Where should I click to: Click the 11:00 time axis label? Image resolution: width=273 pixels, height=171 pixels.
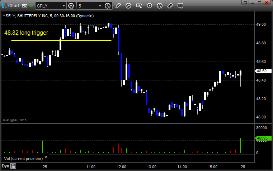pyautogui.click(x=91, y=167)
